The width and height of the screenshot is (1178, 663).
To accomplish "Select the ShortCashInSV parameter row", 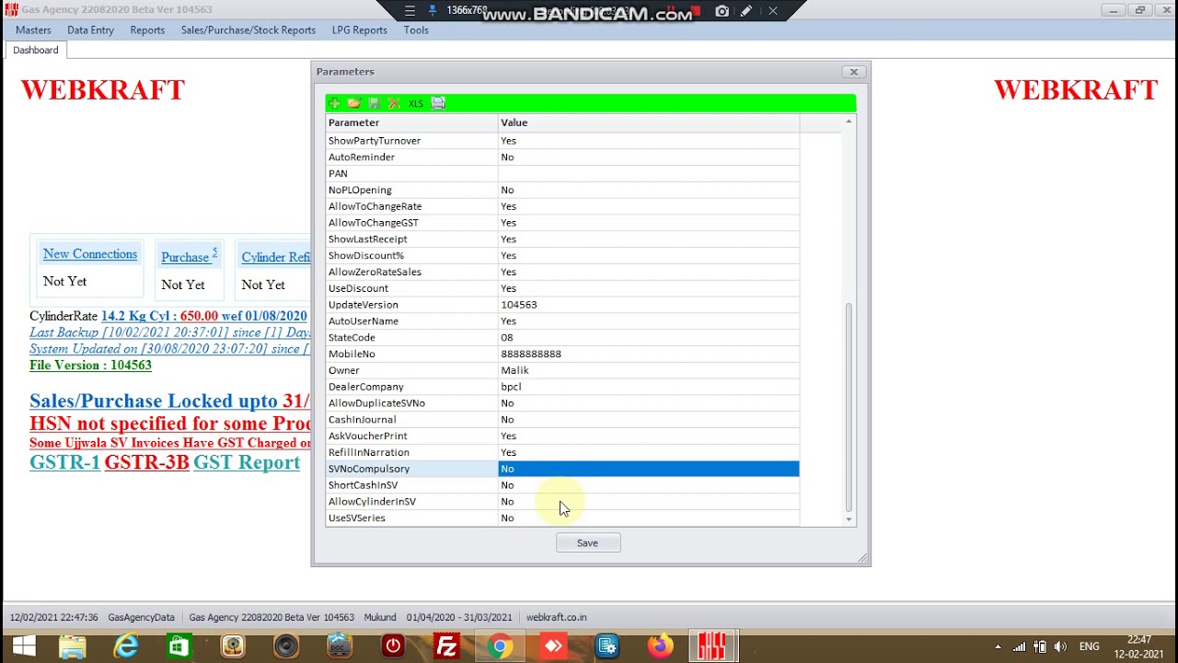I will coord(562,485).
